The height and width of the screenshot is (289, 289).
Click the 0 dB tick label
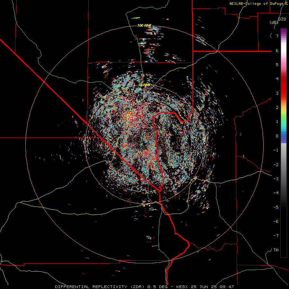click(277, 136)
